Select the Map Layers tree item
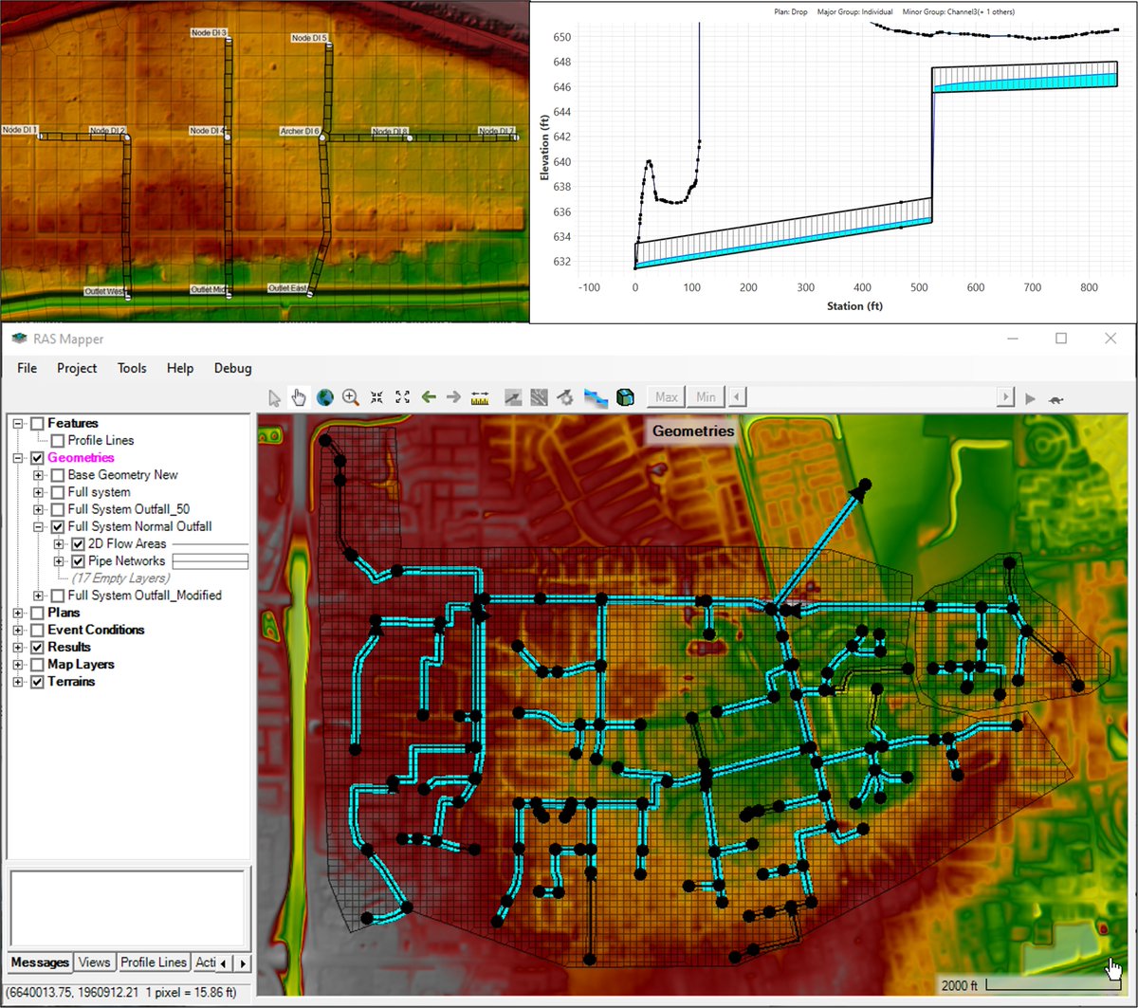The height and width of the screenshot is (1008, 1138). pyautogui.click(x=80, y=664)
